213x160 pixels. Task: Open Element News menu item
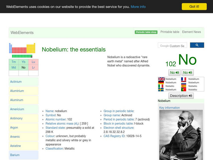pyautogui.click(x=191, y=32)
